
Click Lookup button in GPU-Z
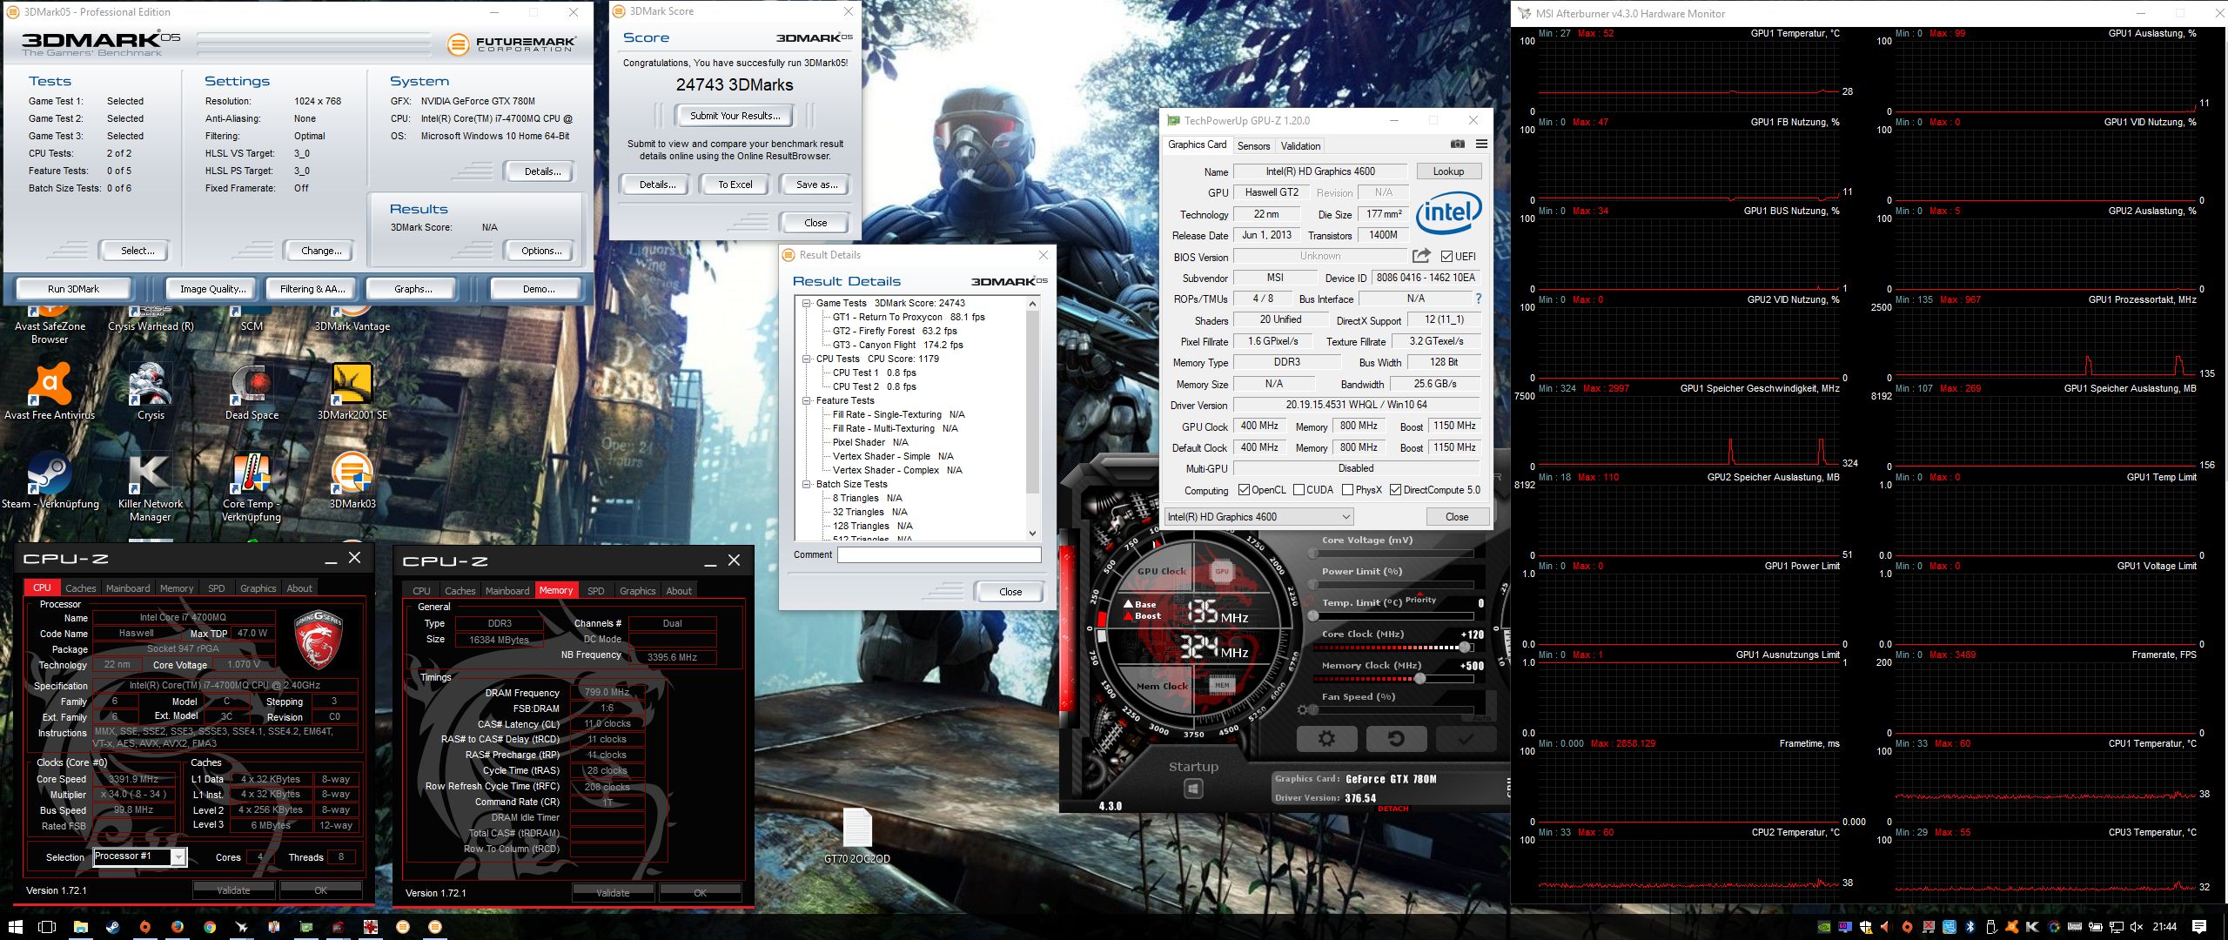click(x=1448, y=171)
